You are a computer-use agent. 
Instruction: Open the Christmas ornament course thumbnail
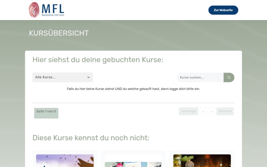pyautogui.click(x=202, y=161)
